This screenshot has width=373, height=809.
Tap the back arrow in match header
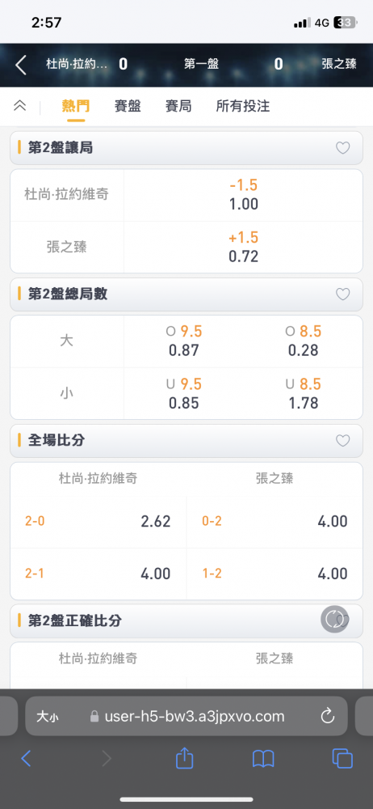coord(21,65)
